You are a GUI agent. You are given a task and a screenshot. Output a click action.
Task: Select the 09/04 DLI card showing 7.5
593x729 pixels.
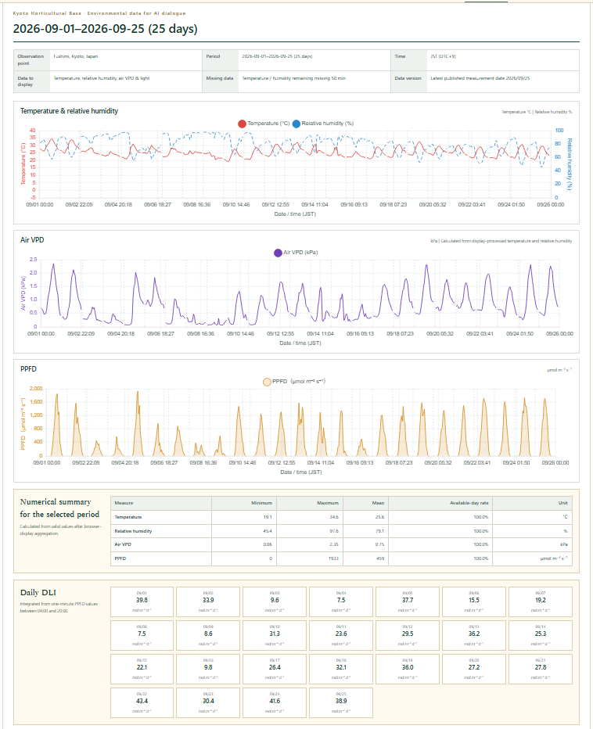tap(341, 602)
